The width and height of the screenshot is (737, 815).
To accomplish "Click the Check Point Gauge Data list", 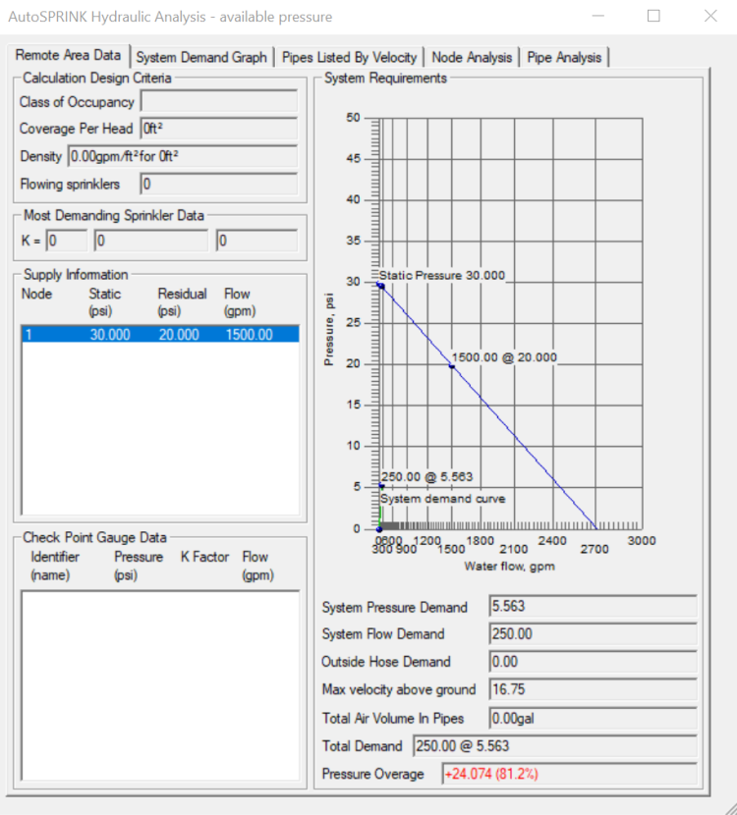I will 160,685.
